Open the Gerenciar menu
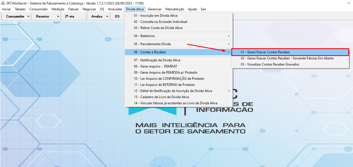Image resolution: width=353 pixels, height=167 pixels. [x=155, y=9]
